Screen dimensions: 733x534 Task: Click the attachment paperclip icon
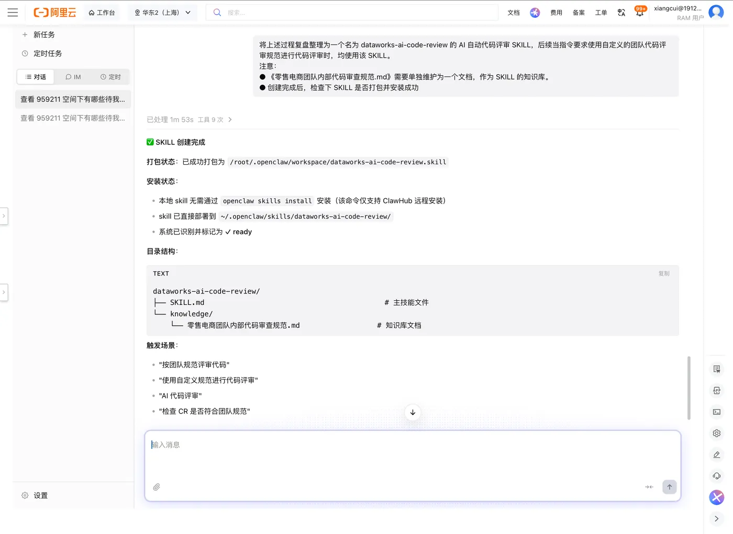click(157, 487)
